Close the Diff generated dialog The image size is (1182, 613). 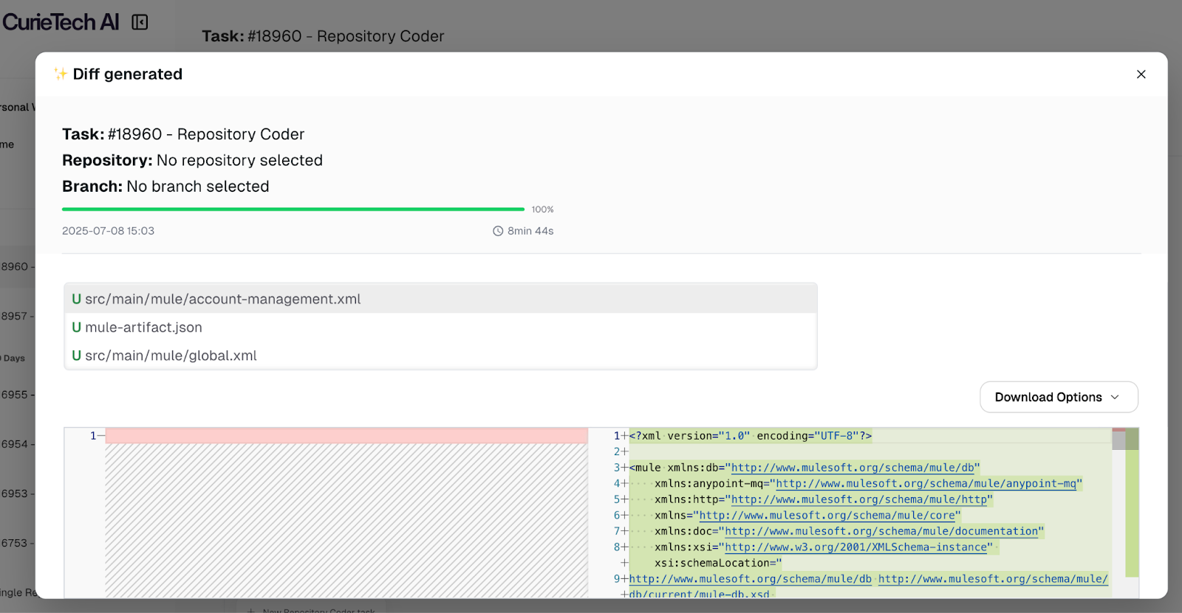point(1141,75)
